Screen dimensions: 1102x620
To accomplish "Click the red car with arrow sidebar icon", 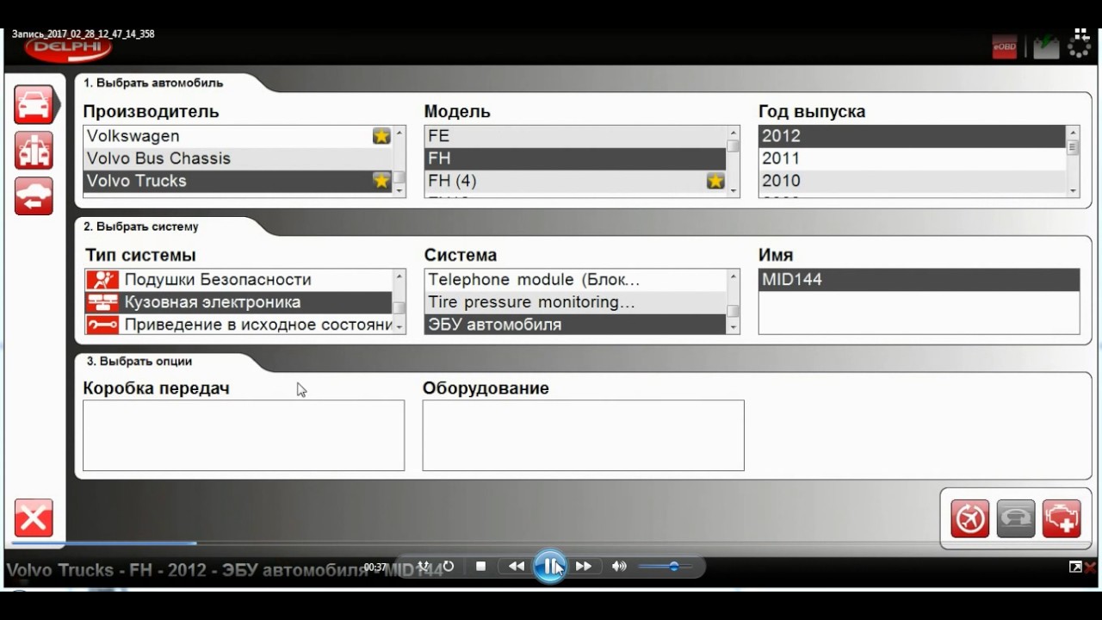I will (34, 196).
